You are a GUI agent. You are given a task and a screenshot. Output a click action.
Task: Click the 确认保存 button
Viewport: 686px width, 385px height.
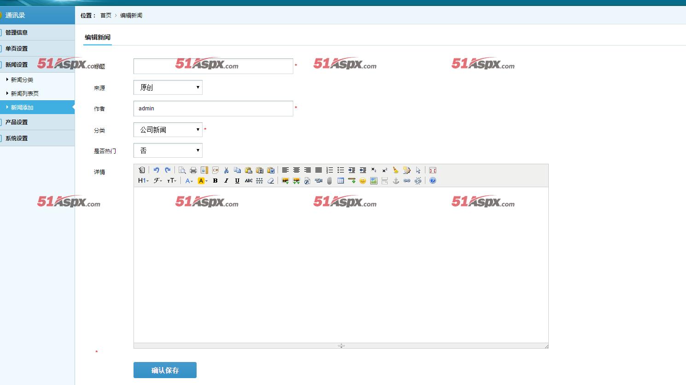click(x=165, y=370)
